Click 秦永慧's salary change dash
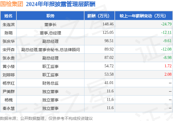This screenshot has height=121, width=173. coord(170,108)
